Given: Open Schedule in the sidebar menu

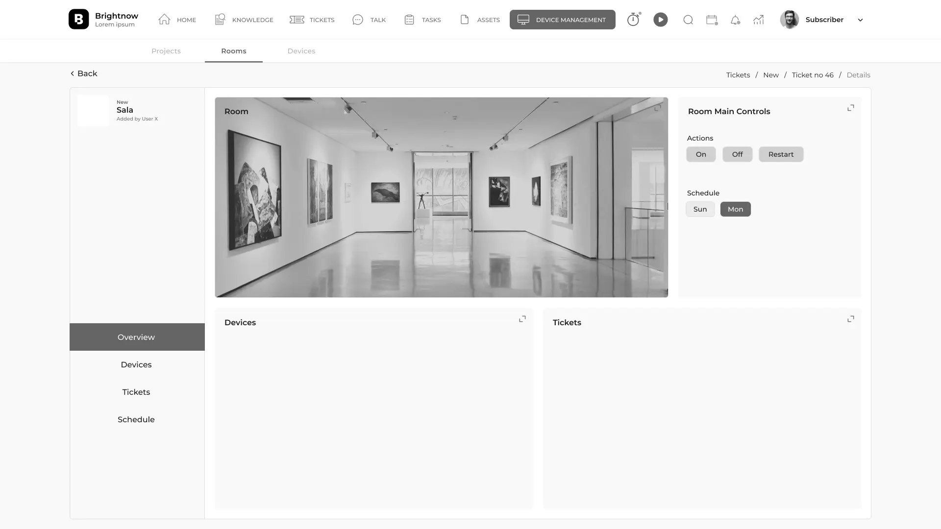Looking at the screenshot, I should pos(136,419).
